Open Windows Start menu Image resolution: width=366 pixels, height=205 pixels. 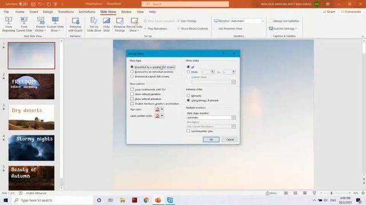tap(6, 200)
